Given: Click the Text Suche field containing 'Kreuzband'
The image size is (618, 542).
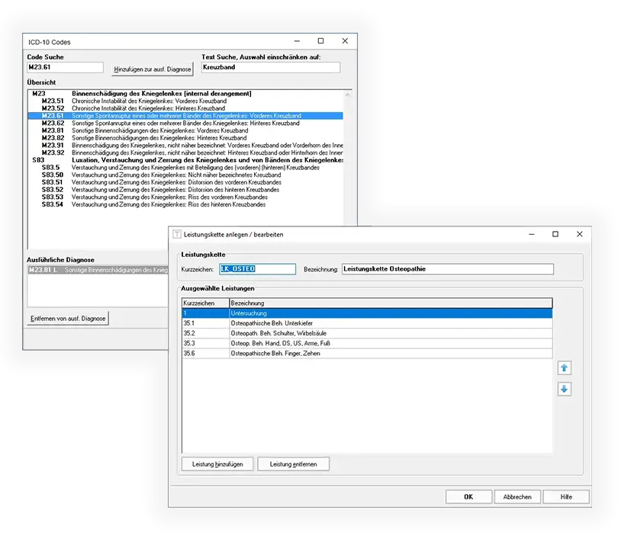Looking at the screenshot, I should (x=270, y=68).
